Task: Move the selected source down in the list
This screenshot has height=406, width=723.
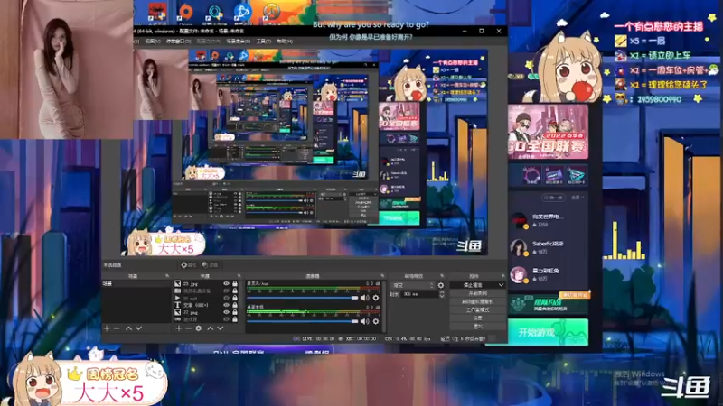Action: pyautogui.click(x=220, y=328)
